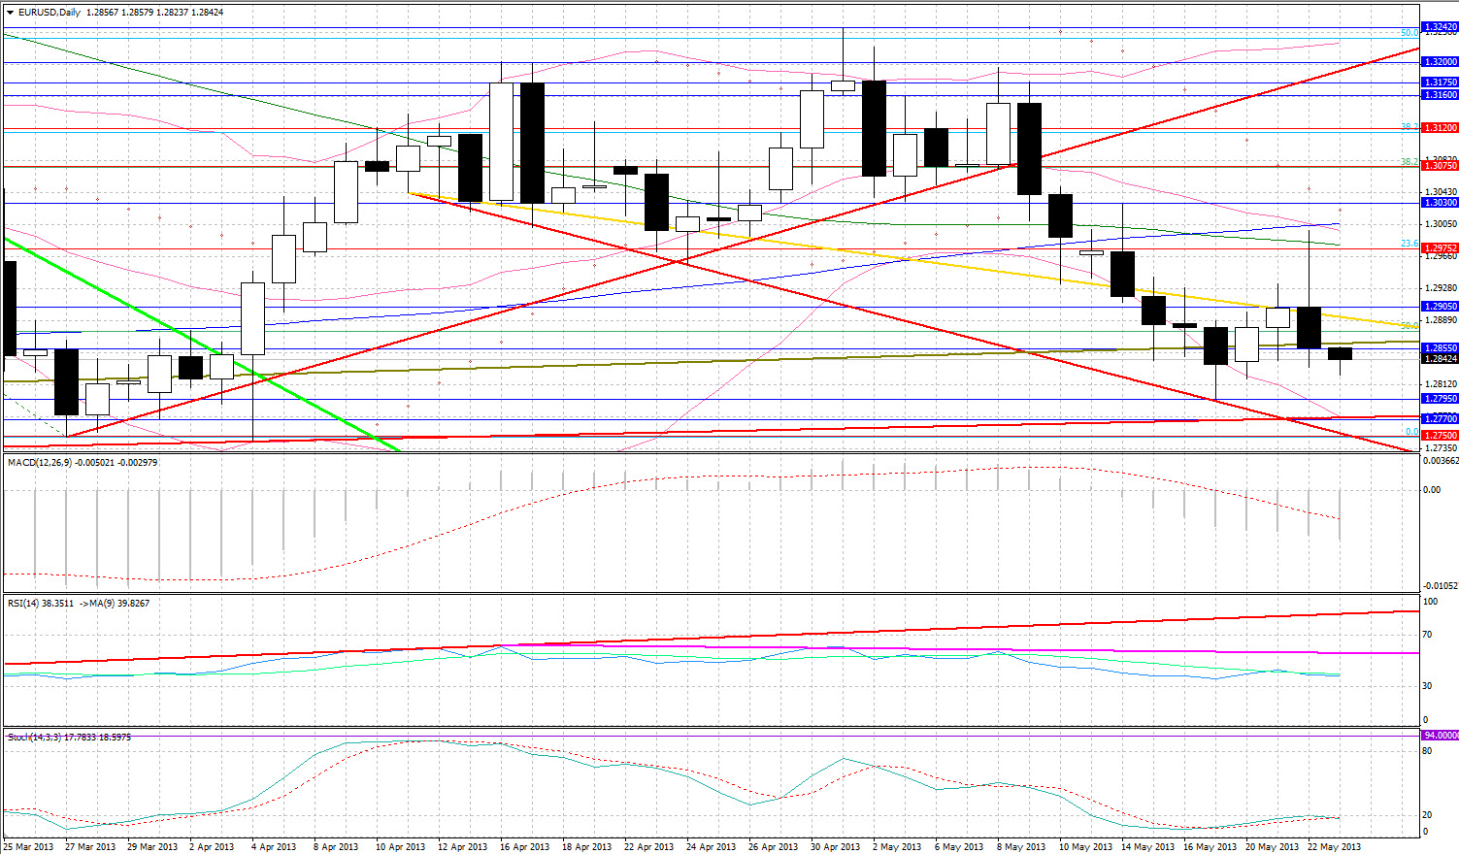Screen dimensions: 1459x854
Task: Click the 10 Apr 2013 date label
Action: [x=401, y=846]
